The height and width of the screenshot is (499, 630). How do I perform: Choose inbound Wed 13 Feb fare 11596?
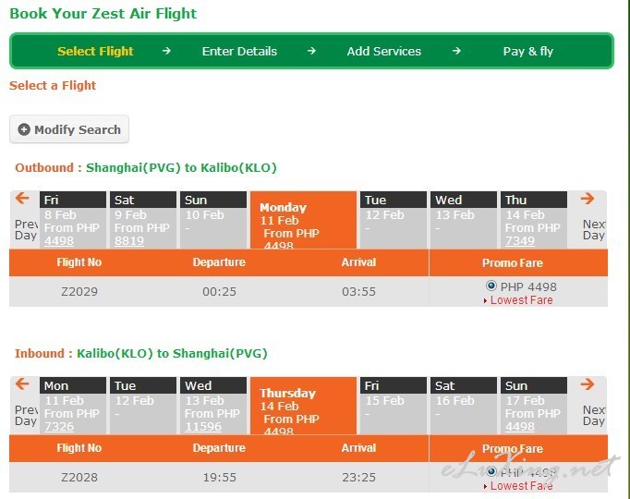pyautogui.click(x=203, y=427)
